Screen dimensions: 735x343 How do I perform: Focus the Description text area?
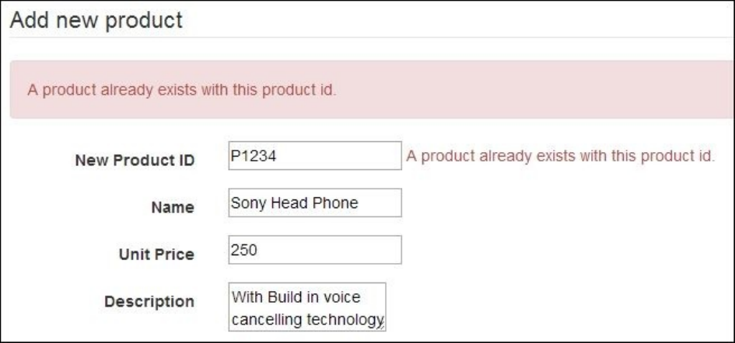coord(307,307)
